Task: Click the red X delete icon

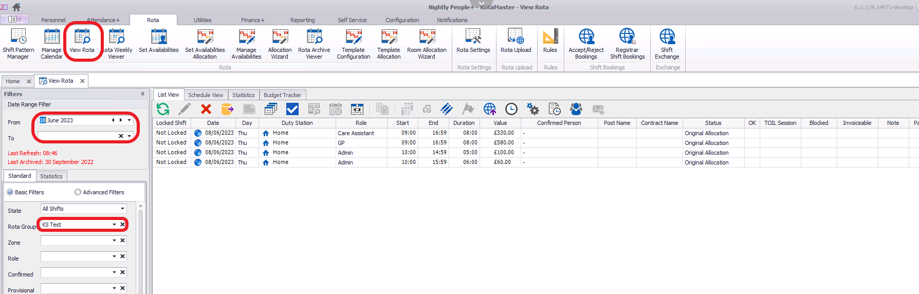Action: point(206,109)
